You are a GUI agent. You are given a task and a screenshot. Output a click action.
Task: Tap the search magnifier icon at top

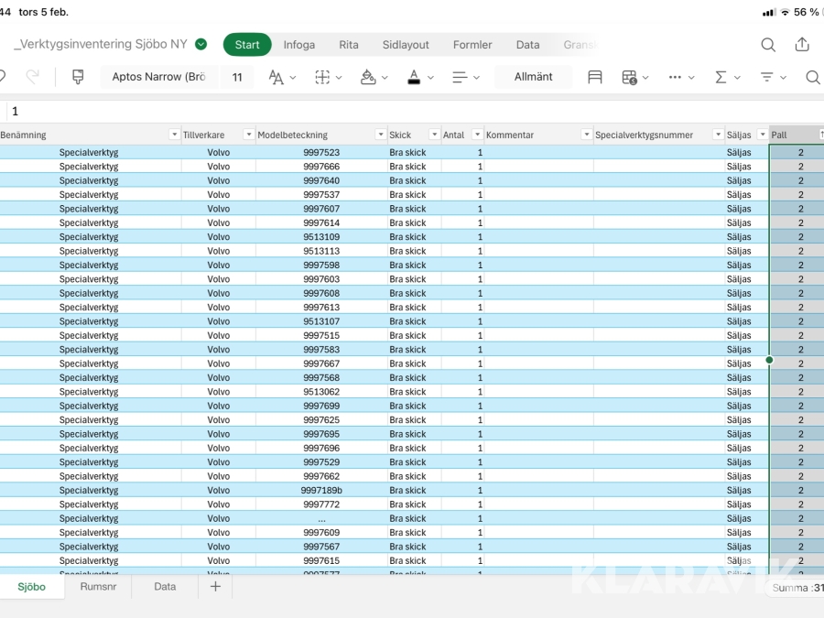768,44
